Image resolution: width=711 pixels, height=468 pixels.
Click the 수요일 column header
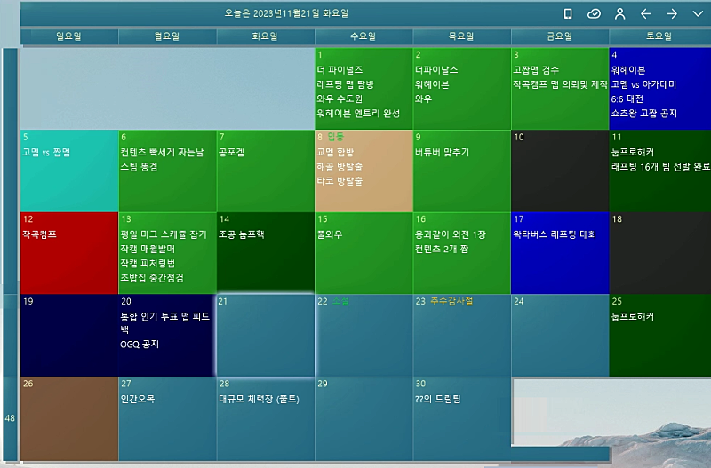click(x=363, y=36)
